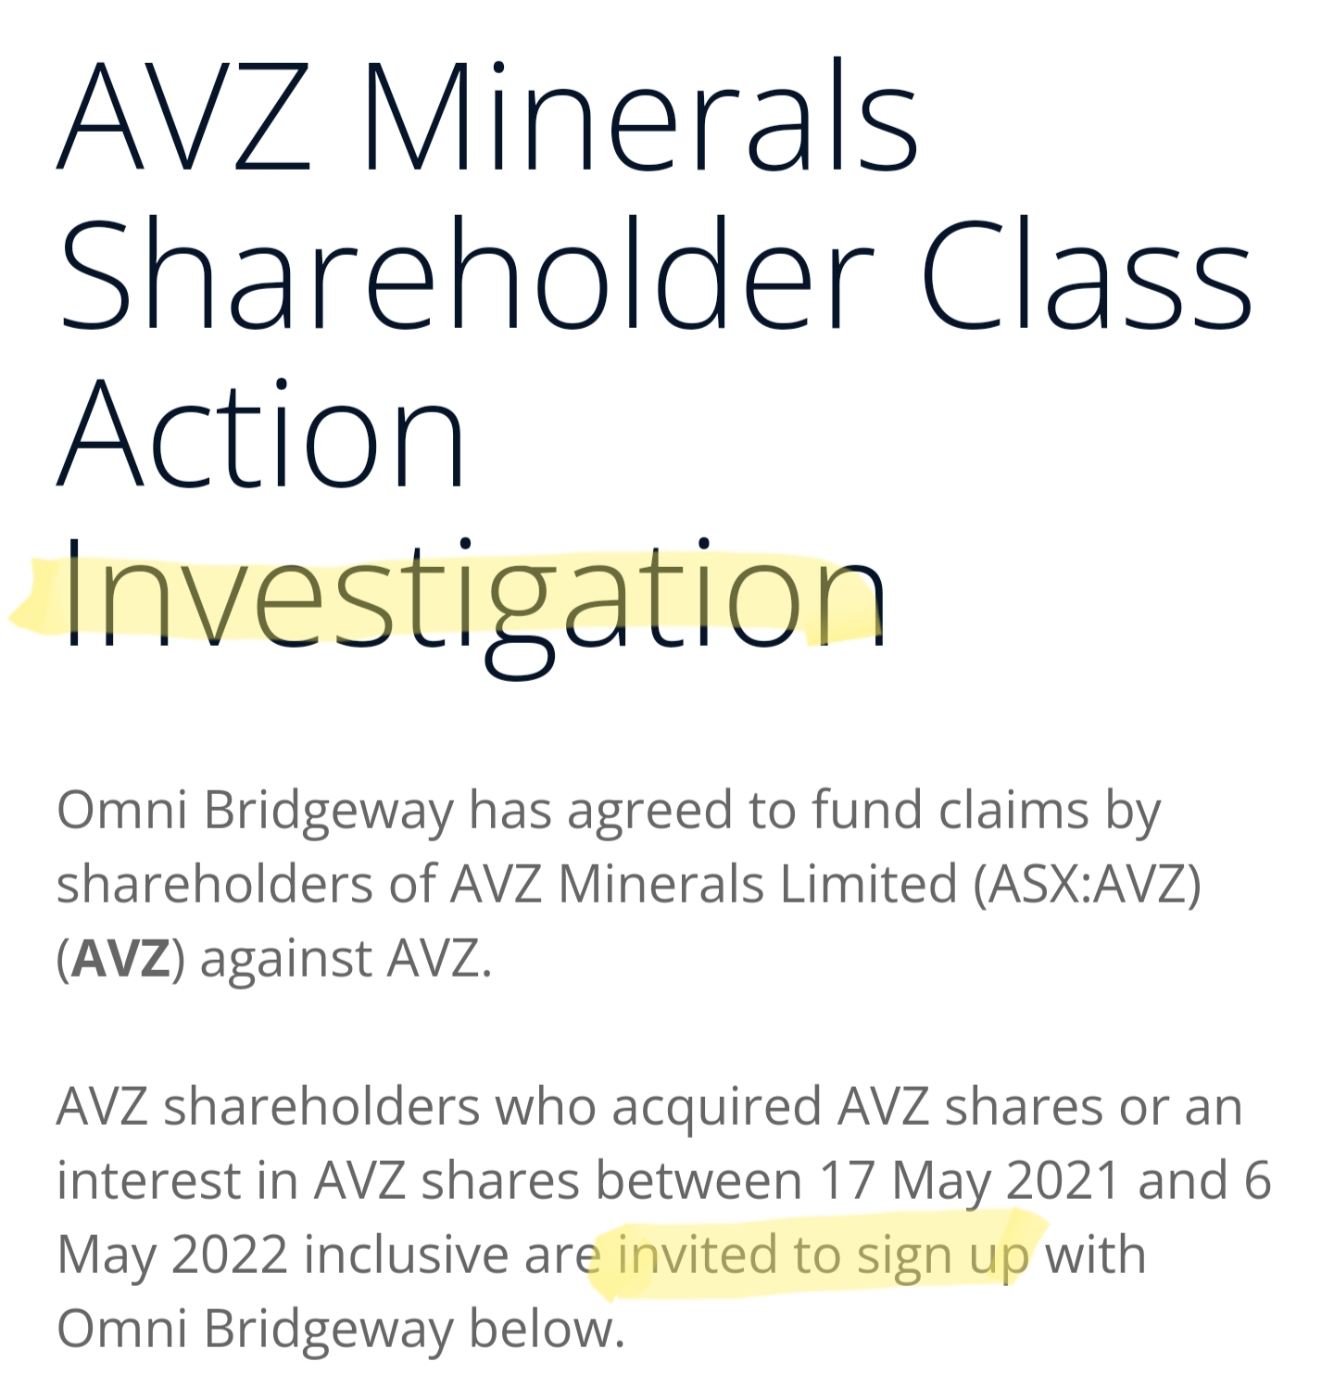1334x1399 pixels.
Task: Click "Shareholder Class" in the heading
Action: pos(654,275)
